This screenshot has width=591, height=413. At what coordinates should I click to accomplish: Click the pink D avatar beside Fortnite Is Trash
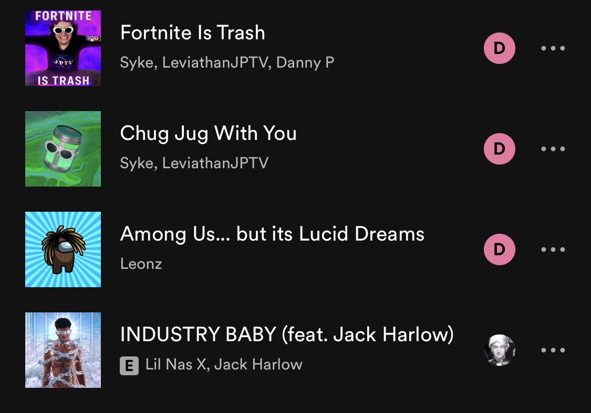tap(499, 48)
